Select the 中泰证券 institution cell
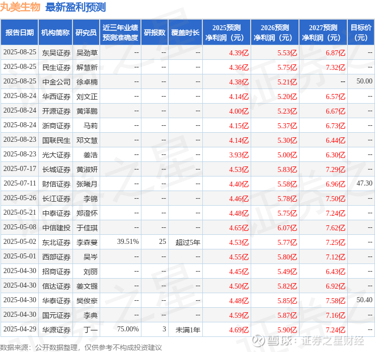Image resolution: width=375 pixels, height=352 pixels. coord(56,213)
